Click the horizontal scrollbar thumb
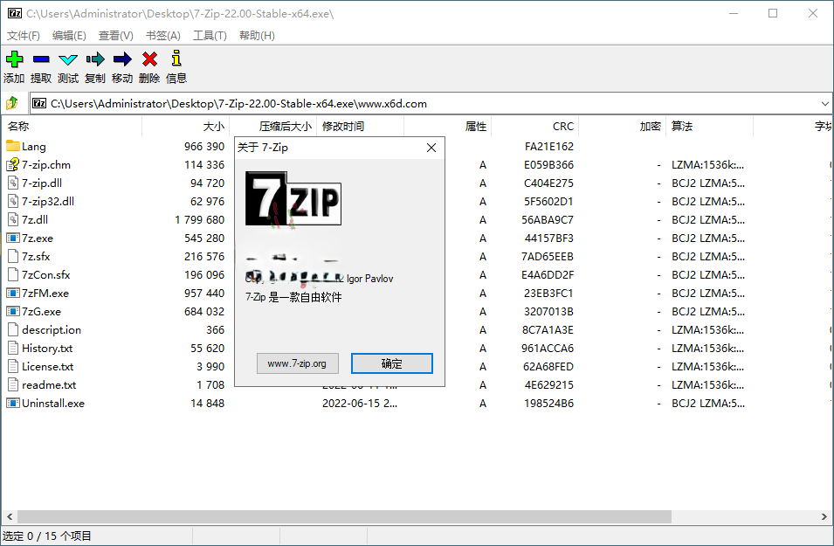834x546 pixels. click(344, 516)
